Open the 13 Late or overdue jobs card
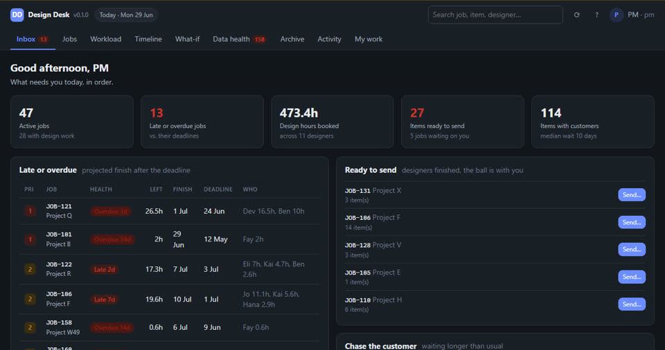 point(202,122)
